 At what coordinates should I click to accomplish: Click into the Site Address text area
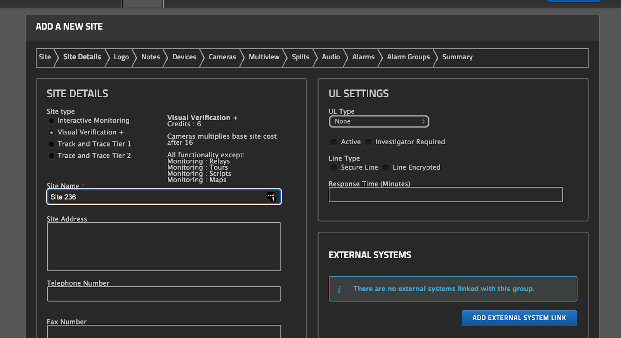164,247
